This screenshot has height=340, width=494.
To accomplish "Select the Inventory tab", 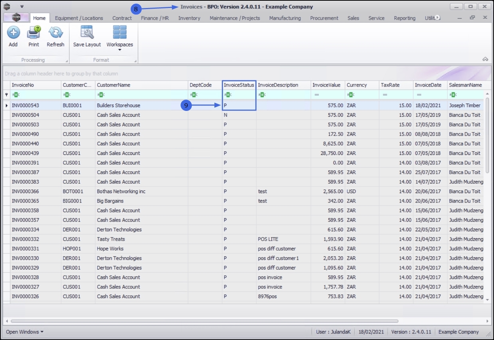I will coord(189,18).
